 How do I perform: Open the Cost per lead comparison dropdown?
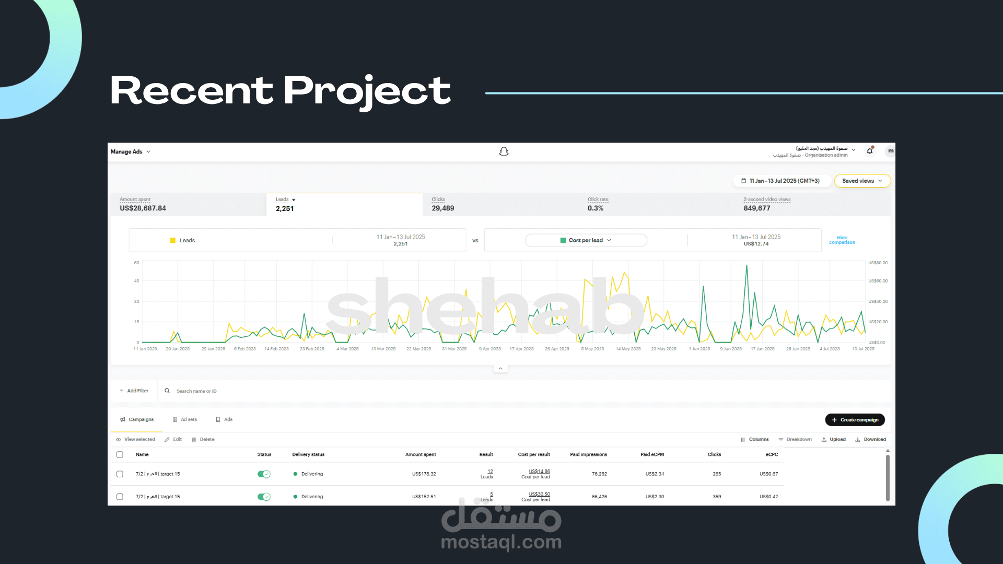pyautogui.click(x=586, y=240)
